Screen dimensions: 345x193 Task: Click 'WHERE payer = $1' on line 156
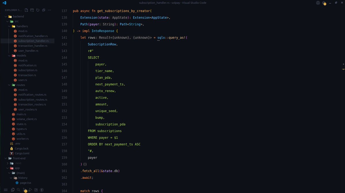103,138
